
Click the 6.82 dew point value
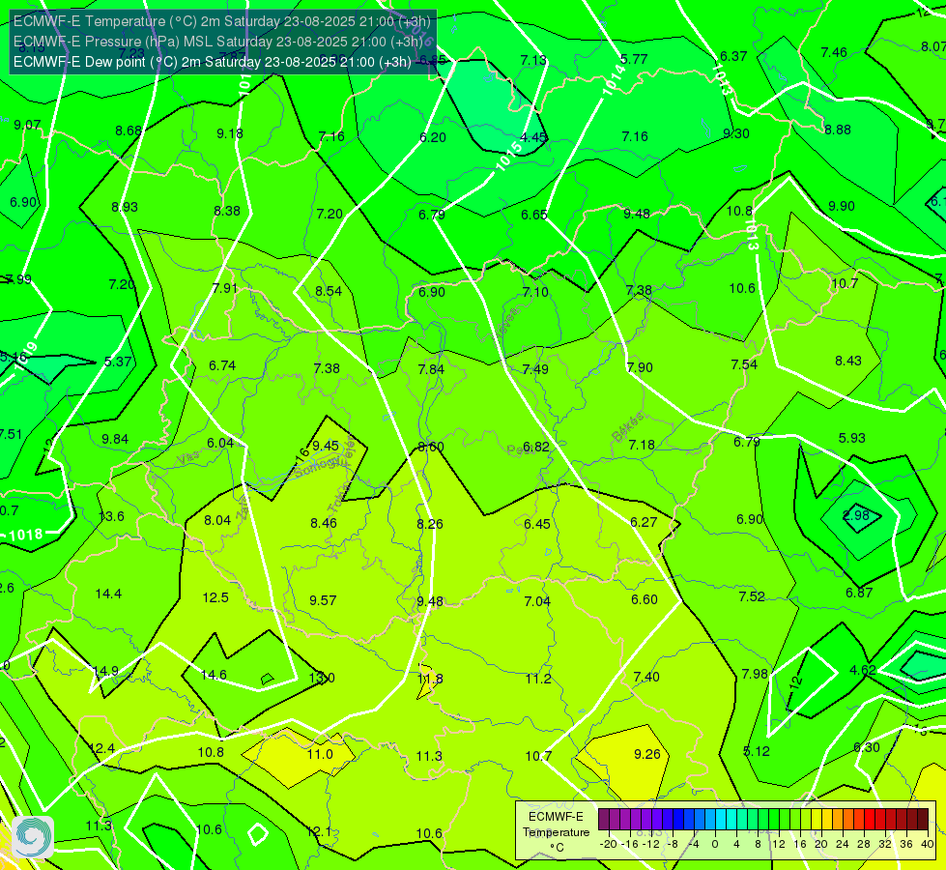(x=535, y=447)
